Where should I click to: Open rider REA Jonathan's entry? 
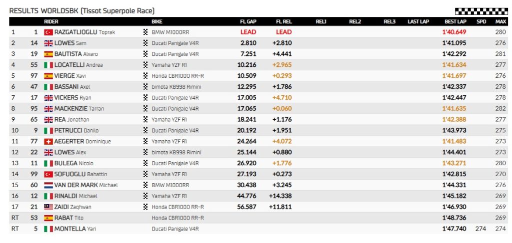[73, 120]
